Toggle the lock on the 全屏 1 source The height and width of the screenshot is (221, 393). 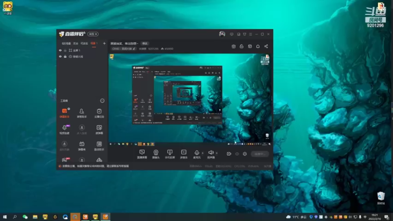click(x=65, y=51)
